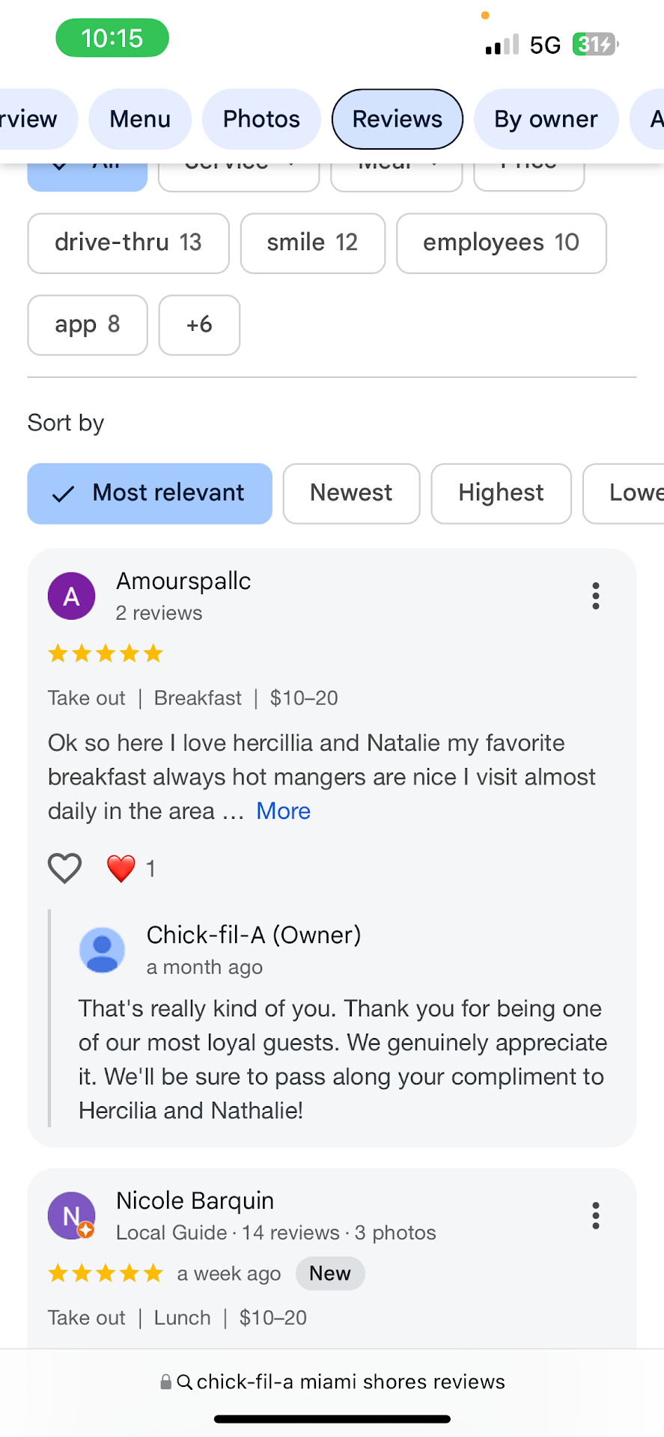Filter reviews mentioning employees
The image size is (664, 1437).
coord(501,243)
